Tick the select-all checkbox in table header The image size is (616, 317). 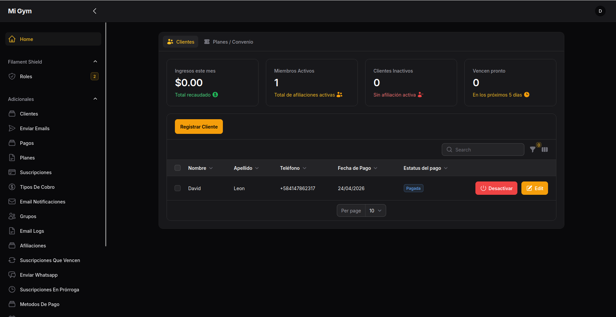point(178,168)
